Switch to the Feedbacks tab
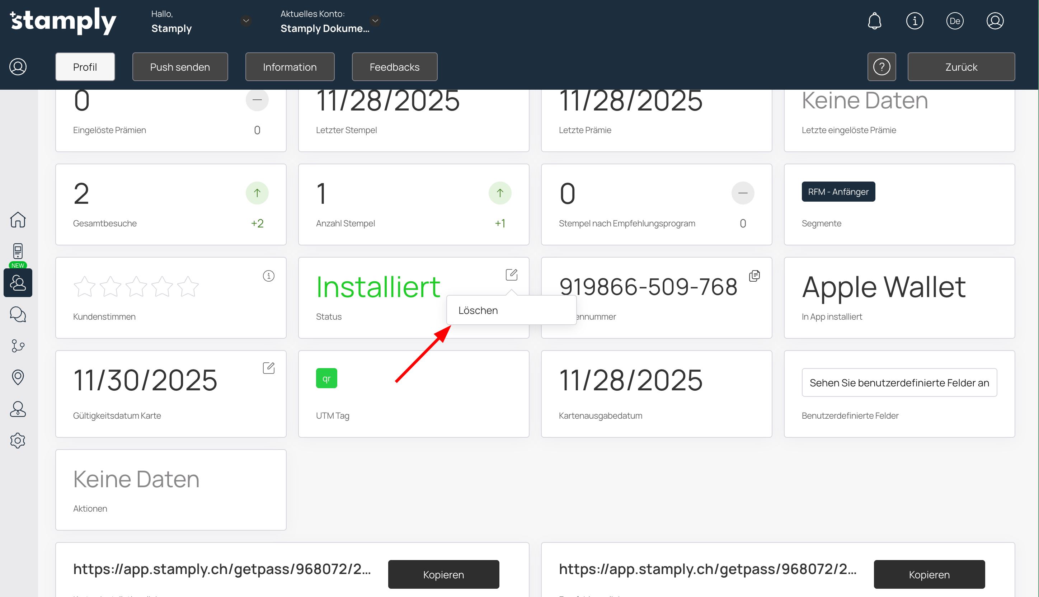The image size is (1039, 597). tap(394, 67)
